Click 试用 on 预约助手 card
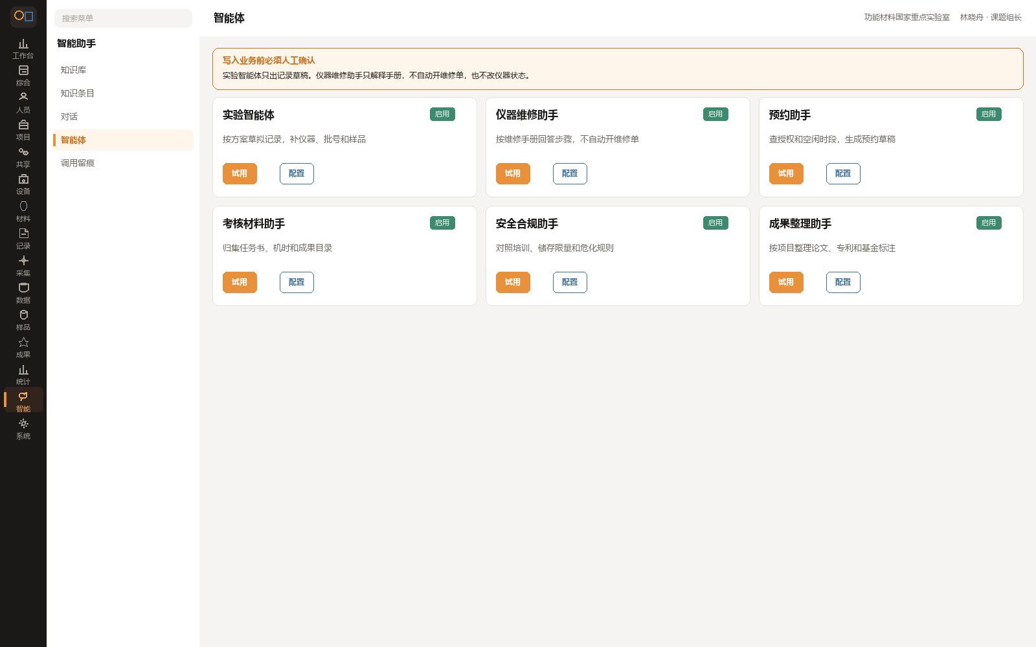The image size is (1036, 647). [786, 173]
